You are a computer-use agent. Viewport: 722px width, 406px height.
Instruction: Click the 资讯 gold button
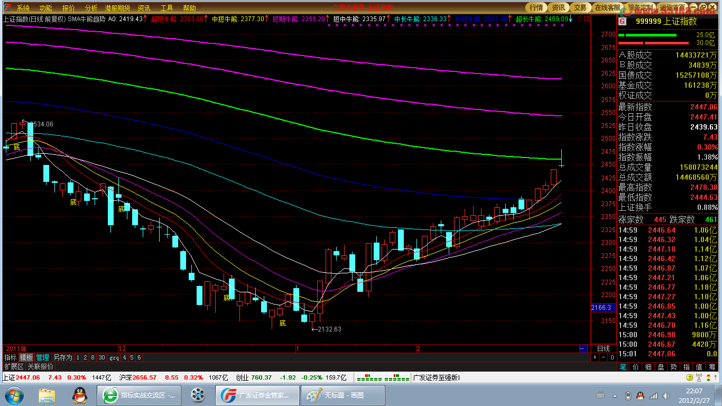point(558,7)
